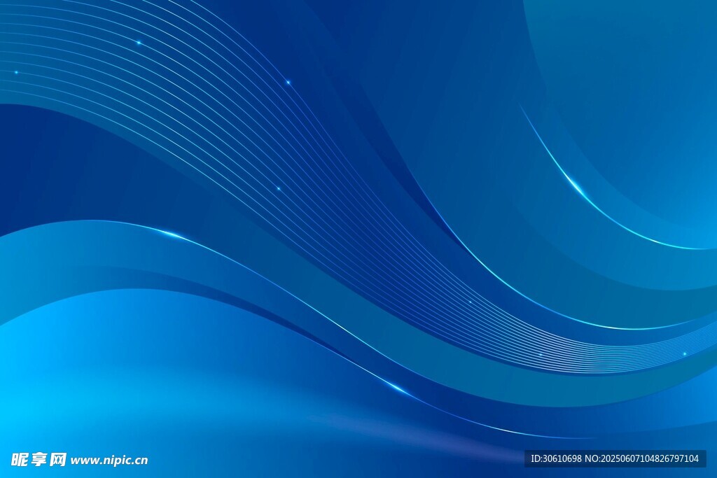This screenshot has height=478, width=717.
Task: Click the bright glare on the top-right arc
Action: 574,183
